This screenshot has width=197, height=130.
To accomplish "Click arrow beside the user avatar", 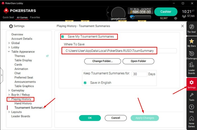I will [108, 13].
